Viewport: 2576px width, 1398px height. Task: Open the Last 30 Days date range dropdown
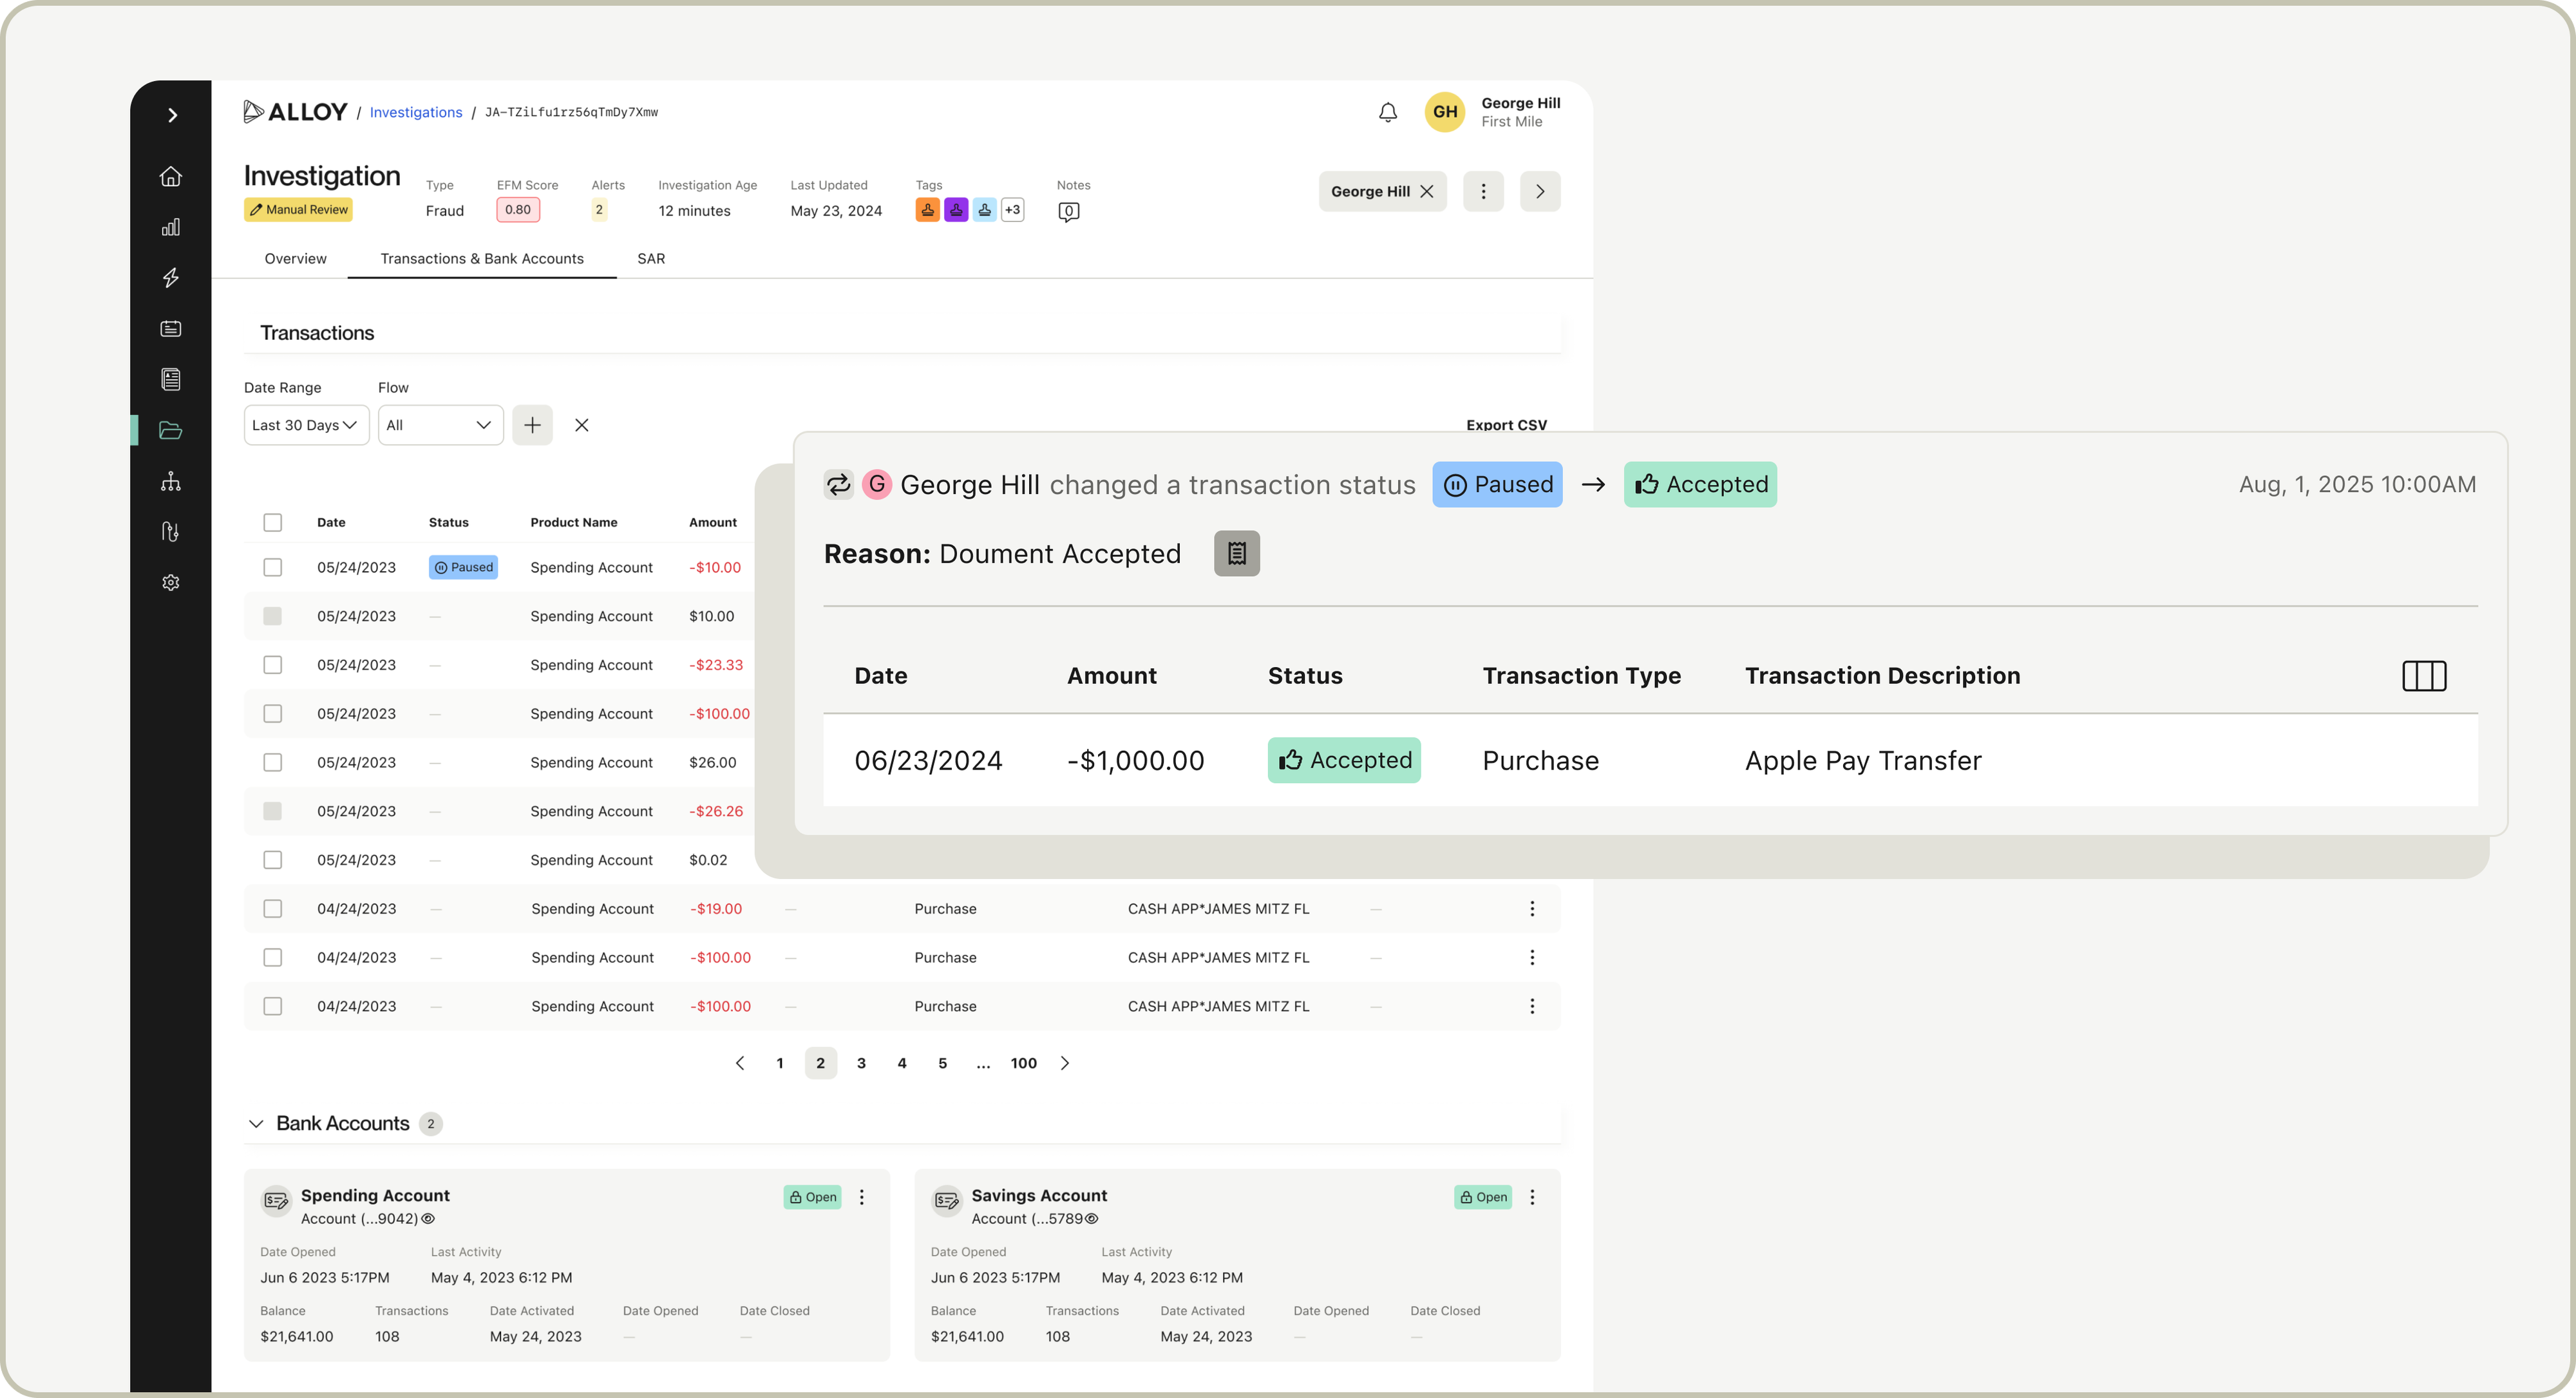[306, 425]
